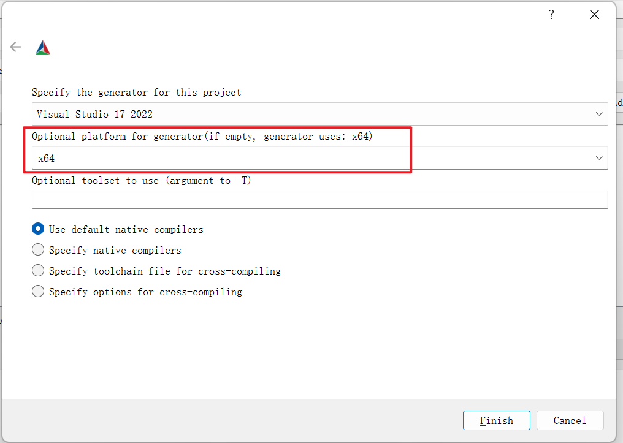Close the dialog with the X icon
Image resolution: width=623 pixels, height=443 pixels.
click(594, 15)
